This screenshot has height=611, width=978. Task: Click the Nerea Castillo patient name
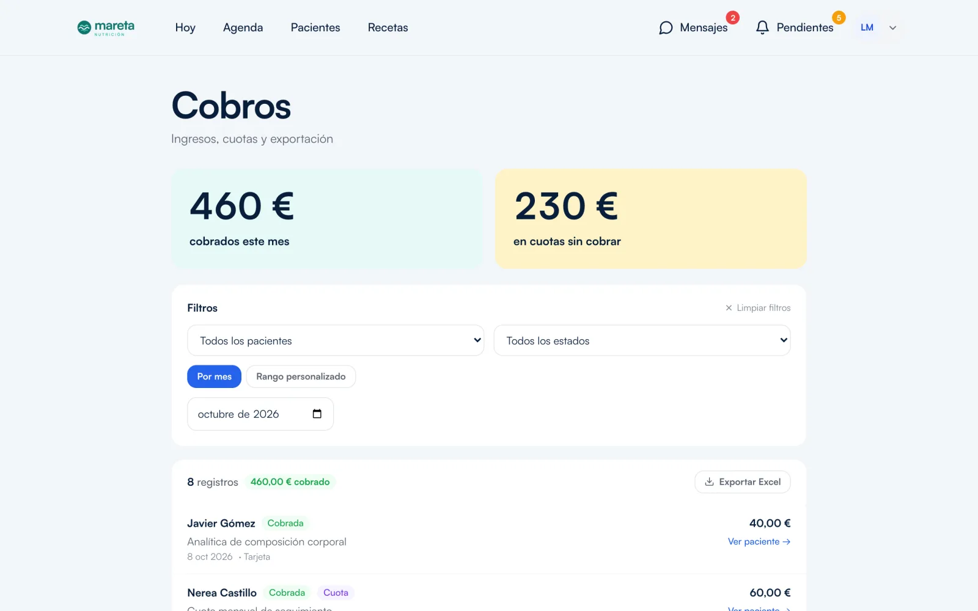(x=222, y=593)
